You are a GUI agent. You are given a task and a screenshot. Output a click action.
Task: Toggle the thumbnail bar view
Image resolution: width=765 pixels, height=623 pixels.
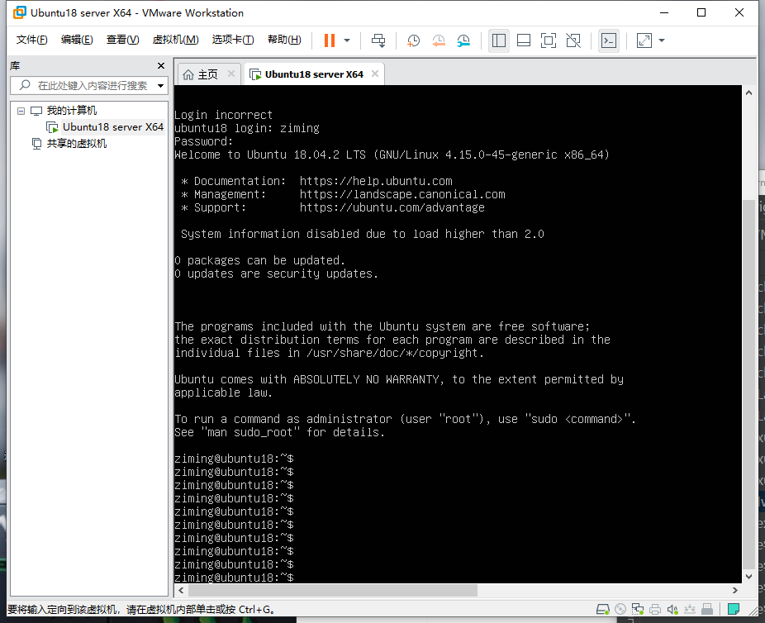[x=524, y=40]
